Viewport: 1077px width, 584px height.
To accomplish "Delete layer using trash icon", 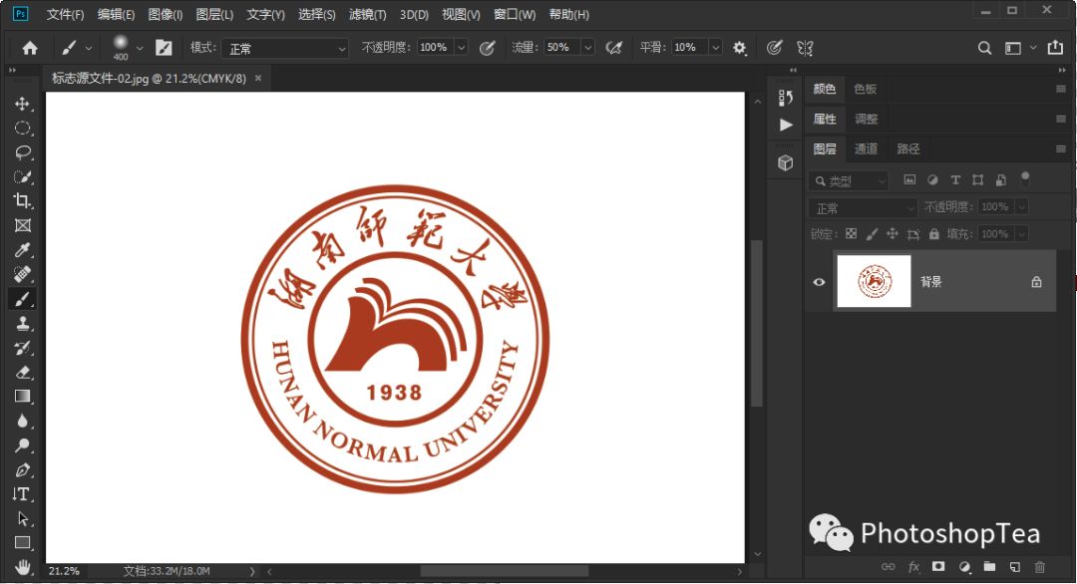I will (x=1040, y=567).
